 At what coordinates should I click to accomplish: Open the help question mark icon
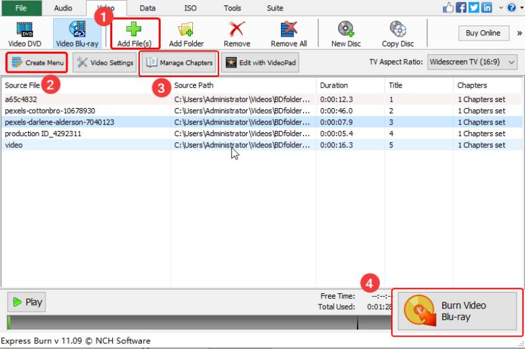[512, 7]
